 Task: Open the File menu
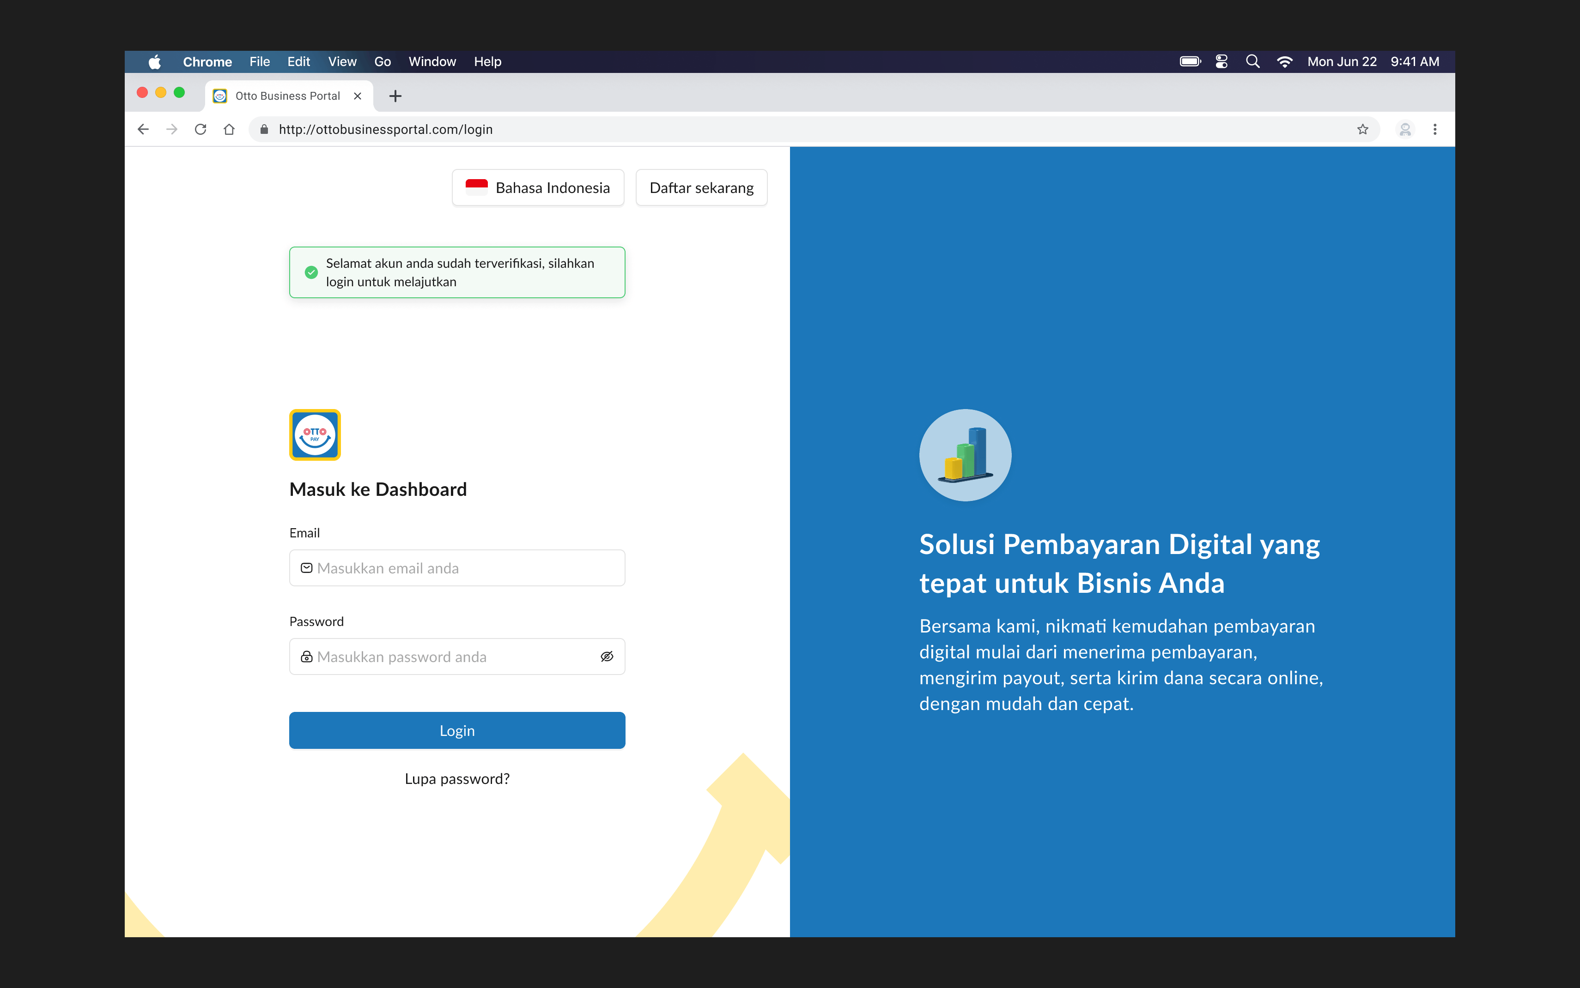(259, 61)
